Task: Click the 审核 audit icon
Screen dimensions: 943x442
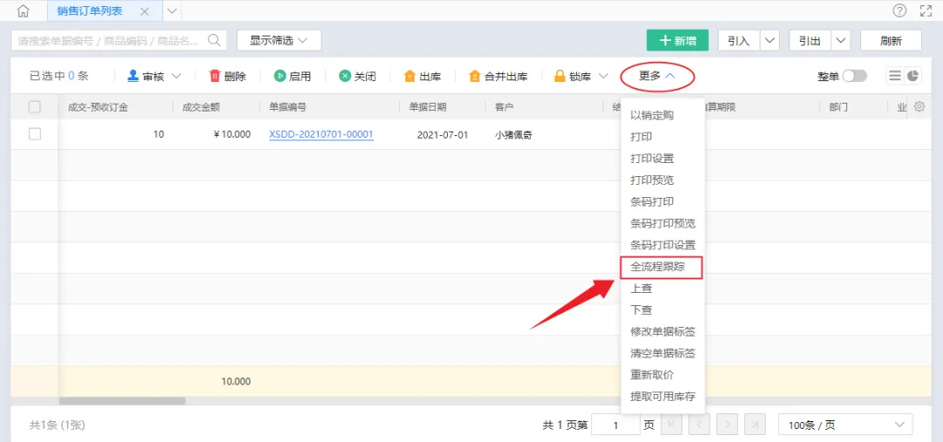Action: 133,76
